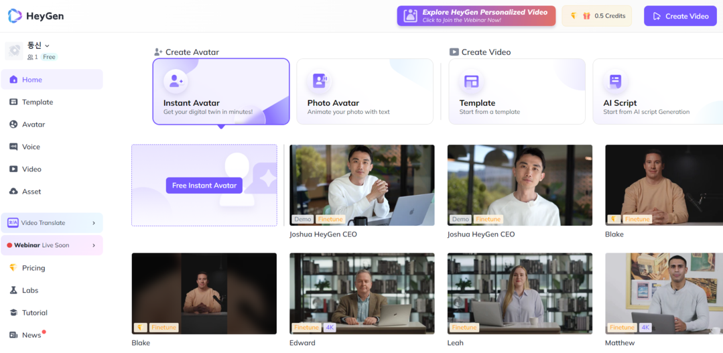
Task: Open the Edward avatar thumbnail
Action: point(362,293)
